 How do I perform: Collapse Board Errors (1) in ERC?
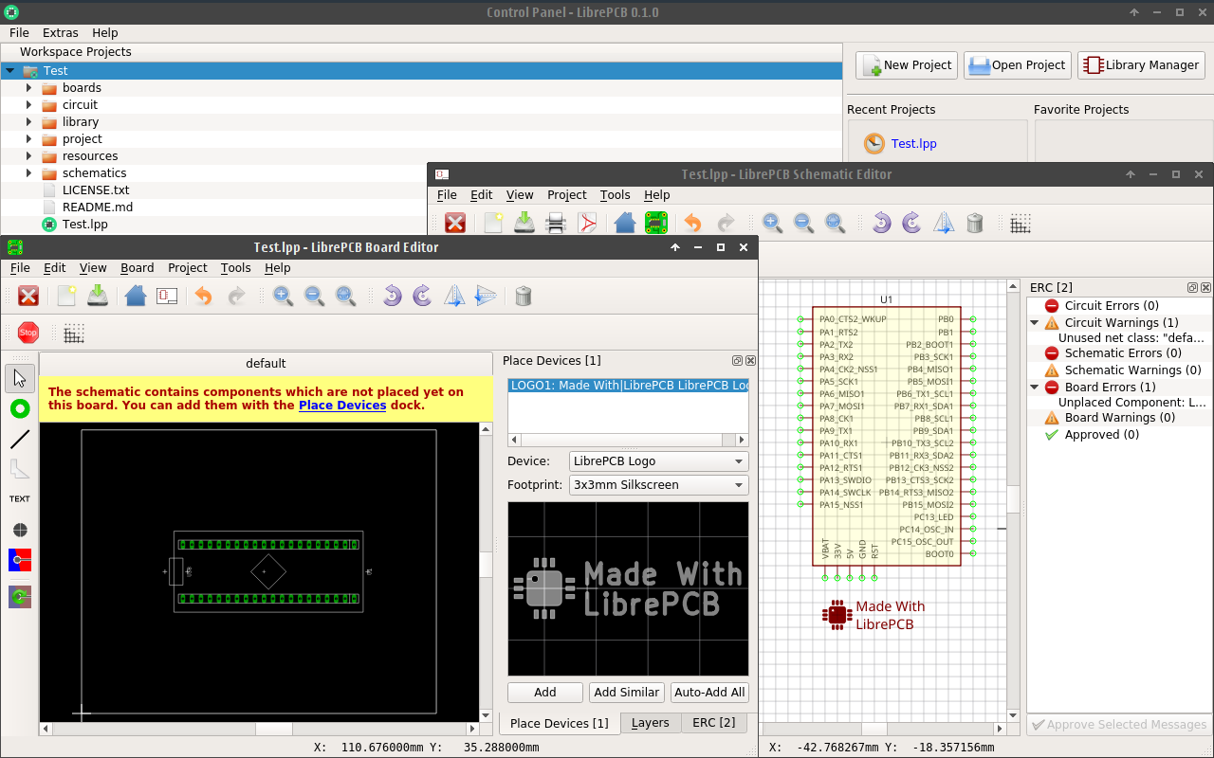click(1035, 388)
